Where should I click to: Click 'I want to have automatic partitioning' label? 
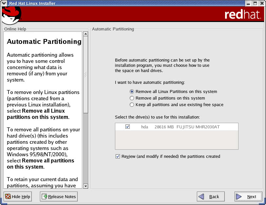coord(150,83)
